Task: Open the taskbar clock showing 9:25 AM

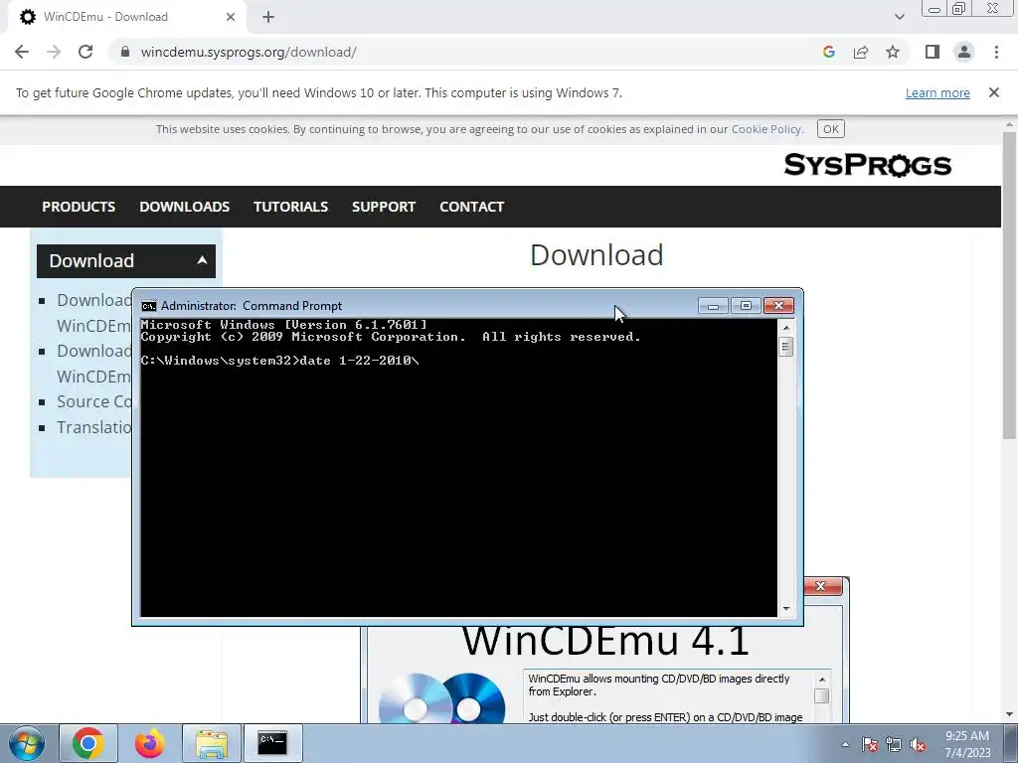Action: [x=967, y=744]
